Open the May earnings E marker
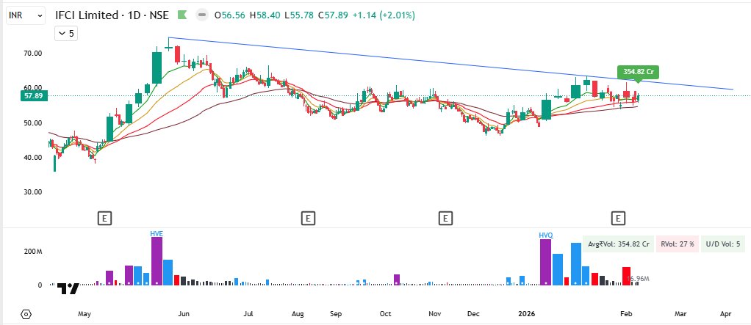The width and height of the screenshot is (751, 325). [x=104, y=219]
